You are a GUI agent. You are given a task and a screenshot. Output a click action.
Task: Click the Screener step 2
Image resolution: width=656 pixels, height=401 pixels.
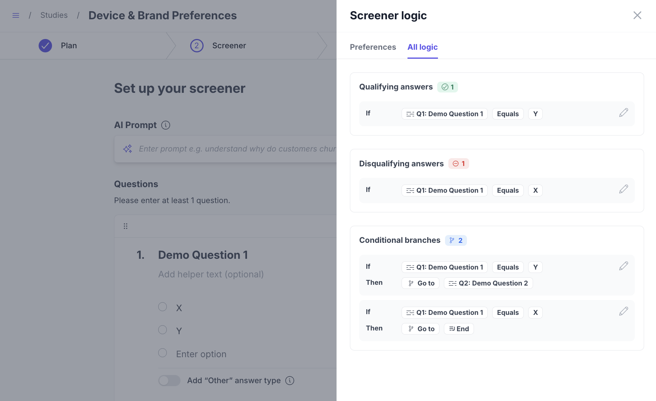click(x=229, y=46)
